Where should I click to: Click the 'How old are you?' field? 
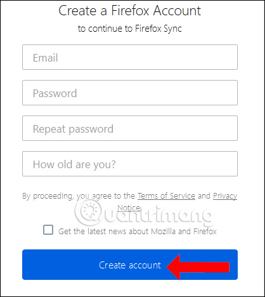(x=130, y=164)
